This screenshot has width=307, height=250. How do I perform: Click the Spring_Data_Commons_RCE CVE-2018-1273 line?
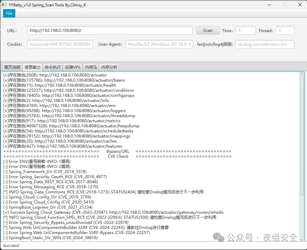103,192
